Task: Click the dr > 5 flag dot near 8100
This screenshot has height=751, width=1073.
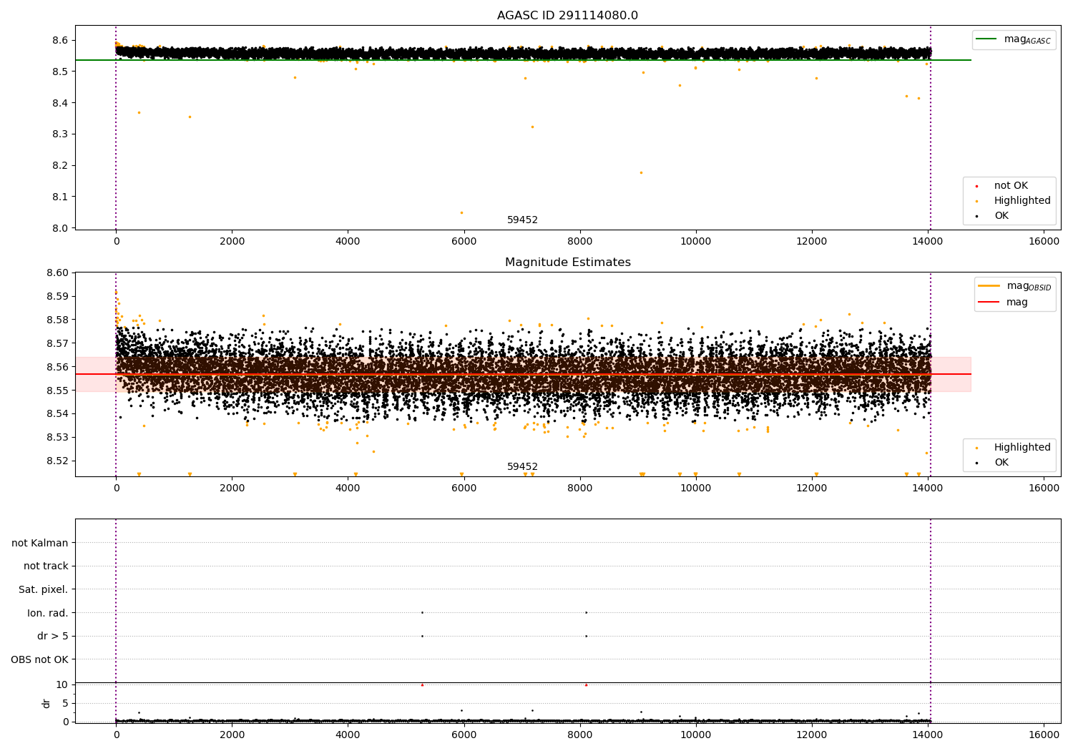Action: click(x=586, y=636)
